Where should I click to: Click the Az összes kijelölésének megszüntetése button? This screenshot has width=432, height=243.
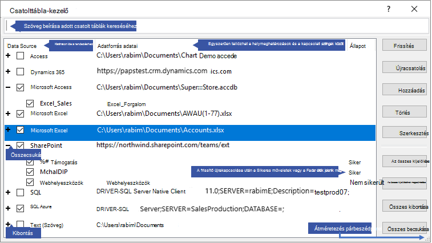pyautogui.click(x=404, y=183)
